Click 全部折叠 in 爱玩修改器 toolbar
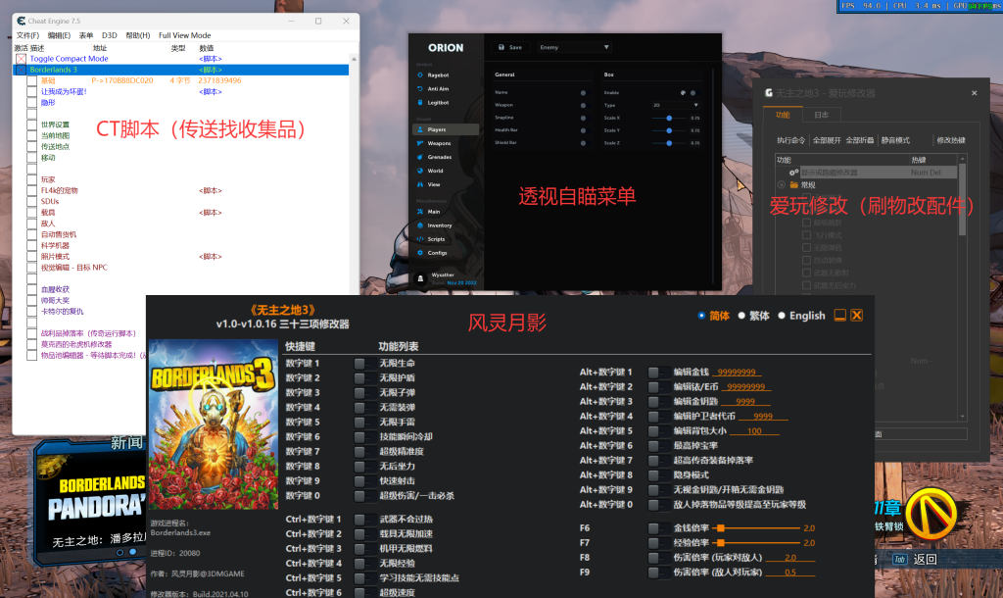Image resolution: width=1003 pixels, height=598 pixels. pos(860,140)
